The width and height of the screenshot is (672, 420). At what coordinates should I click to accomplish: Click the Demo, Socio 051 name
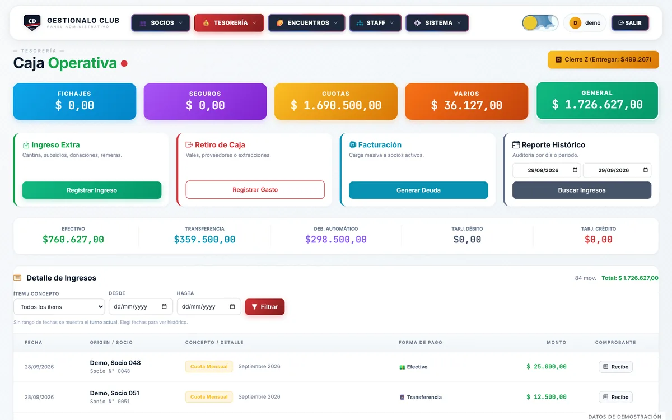(115, 393)
